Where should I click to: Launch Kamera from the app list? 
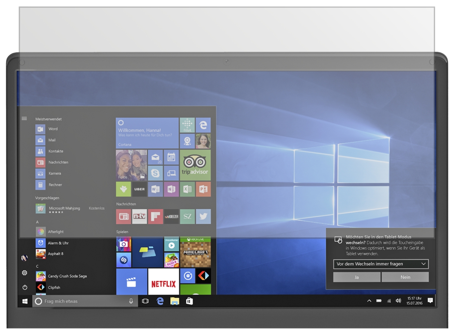point(48,173)
